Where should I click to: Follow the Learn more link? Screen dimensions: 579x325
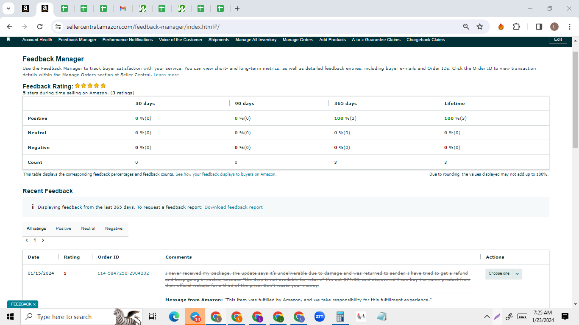(166, 75)
